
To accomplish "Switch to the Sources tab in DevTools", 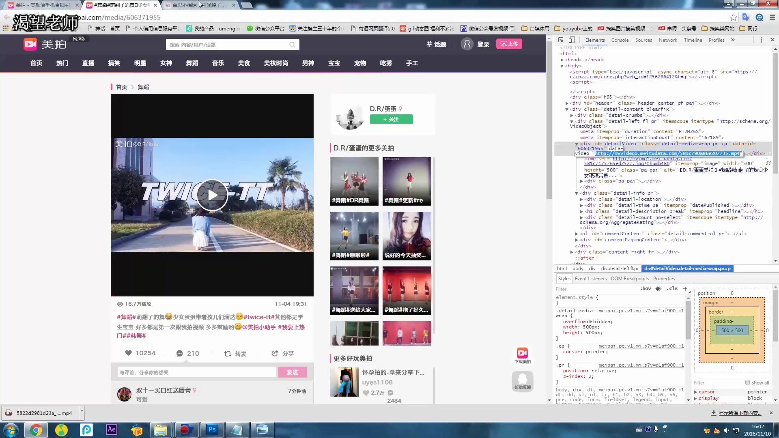I will click(643, 40).
